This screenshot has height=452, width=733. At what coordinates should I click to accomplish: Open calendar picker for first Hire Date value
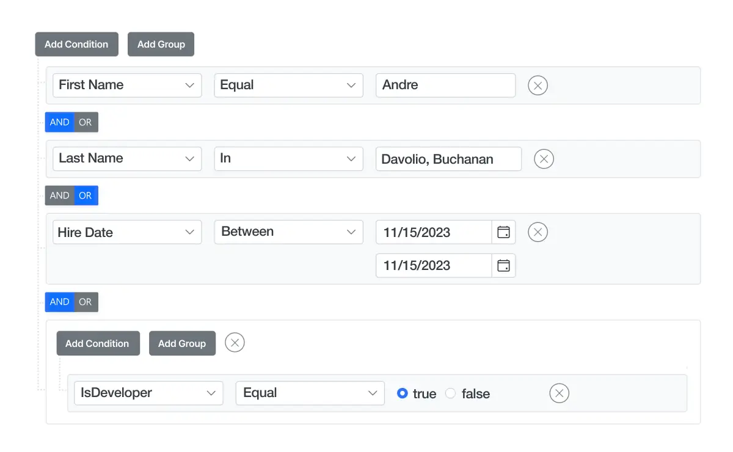[x=503, y=232]
